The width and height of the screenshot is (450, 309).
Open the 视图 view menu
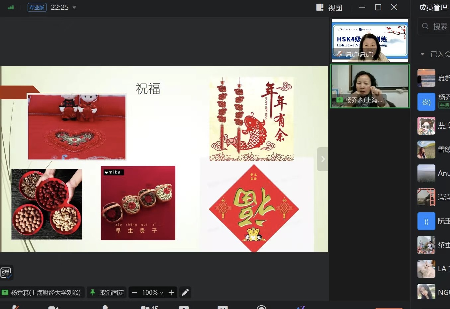coord(335,8)
